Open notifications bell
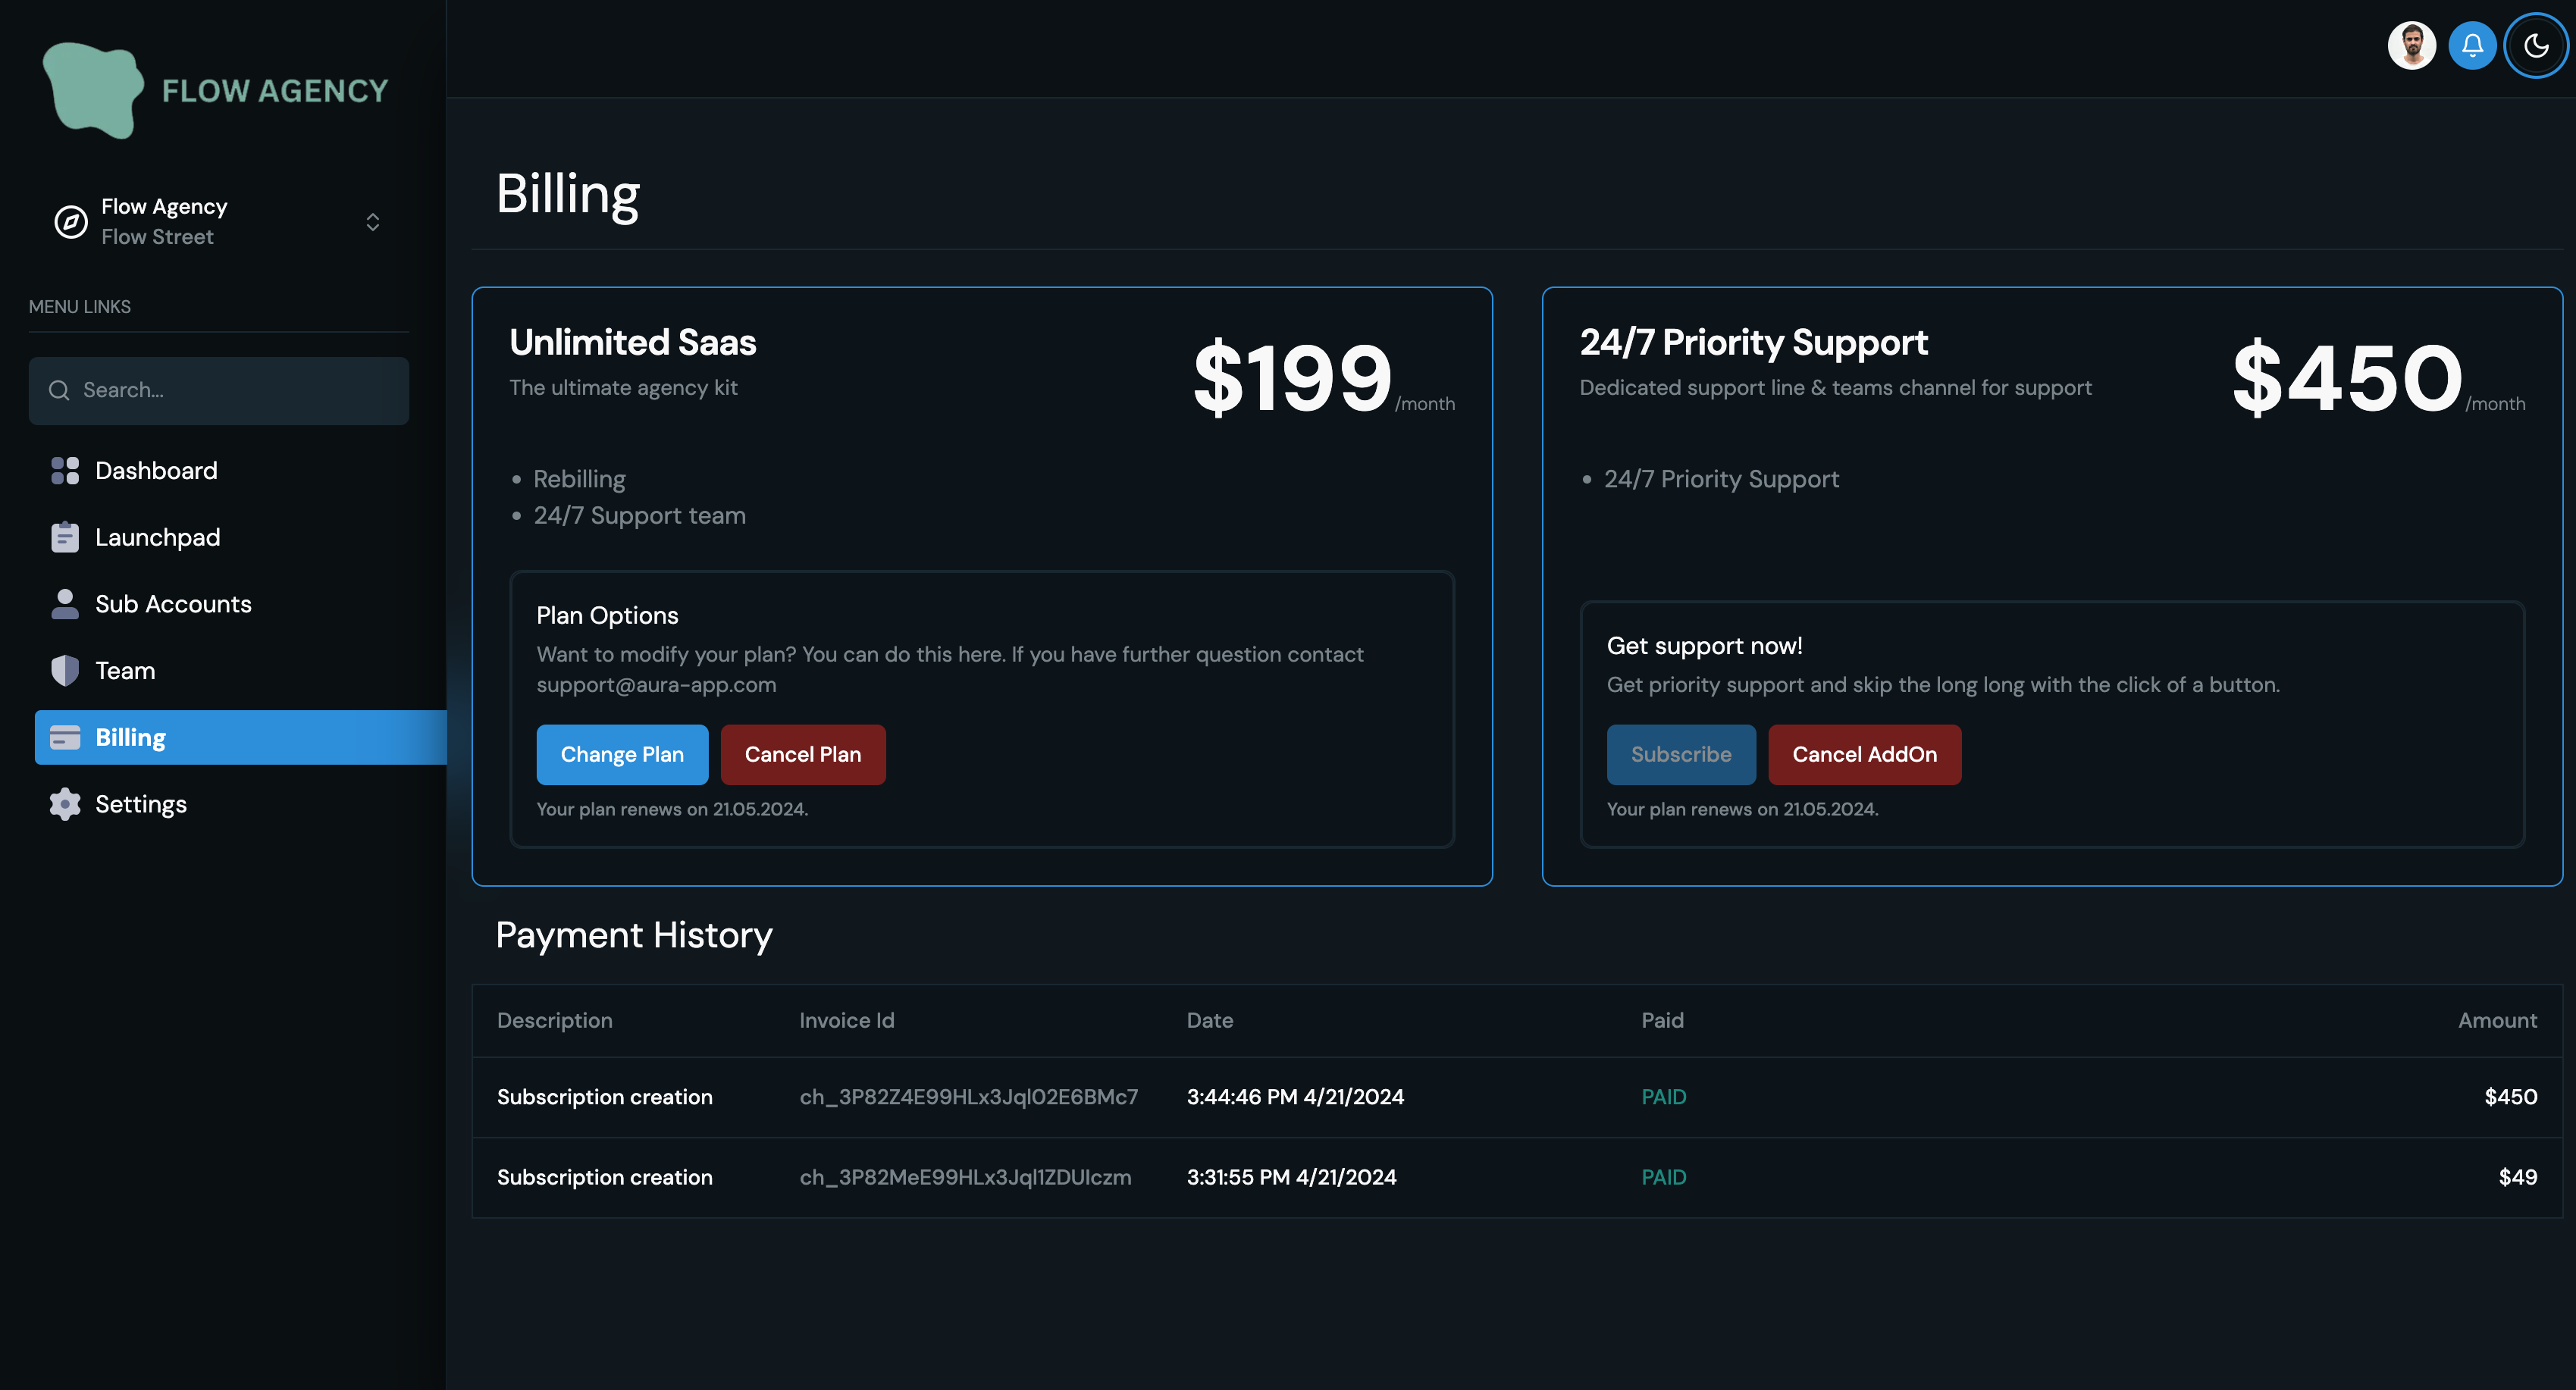Screen dimensions: 2576x1390 pos(2472,46)
